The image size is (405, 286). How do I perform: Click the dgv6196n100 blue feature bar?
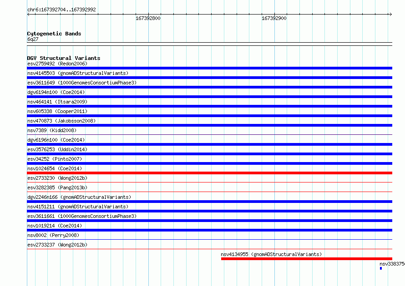coord(209,144)
